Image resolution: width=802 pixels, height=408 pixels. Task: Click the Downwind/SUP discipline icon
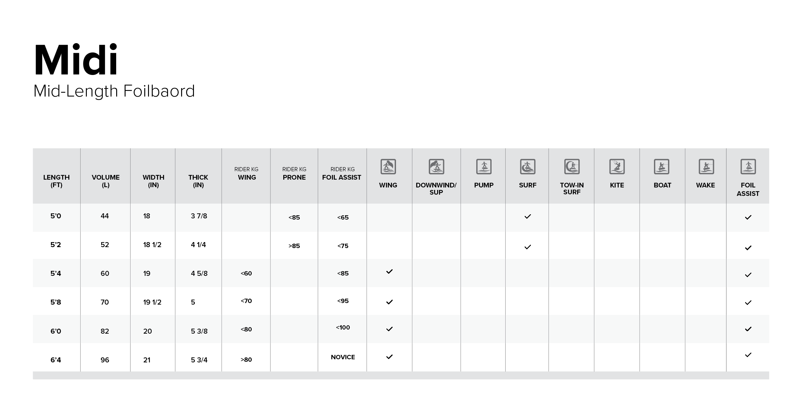436,167
